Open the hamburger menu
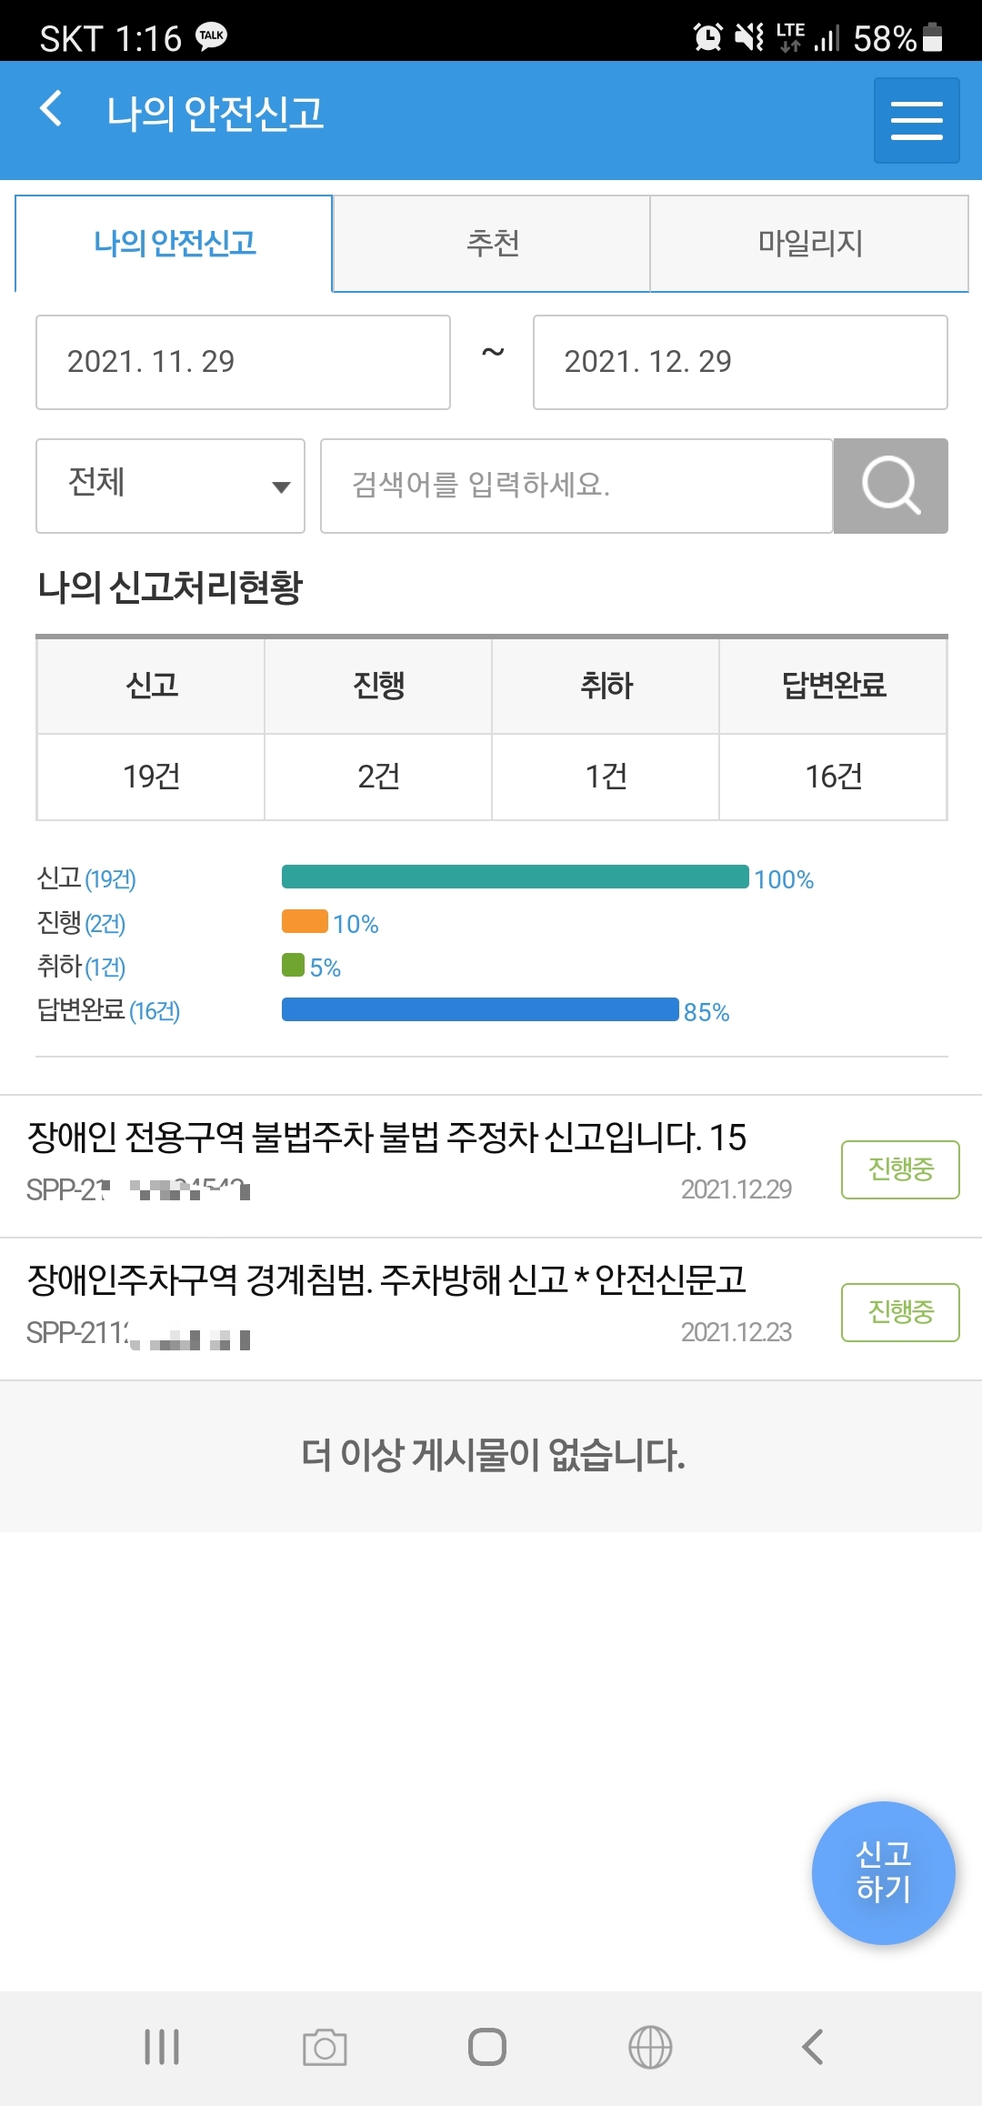 click(916, 120)
